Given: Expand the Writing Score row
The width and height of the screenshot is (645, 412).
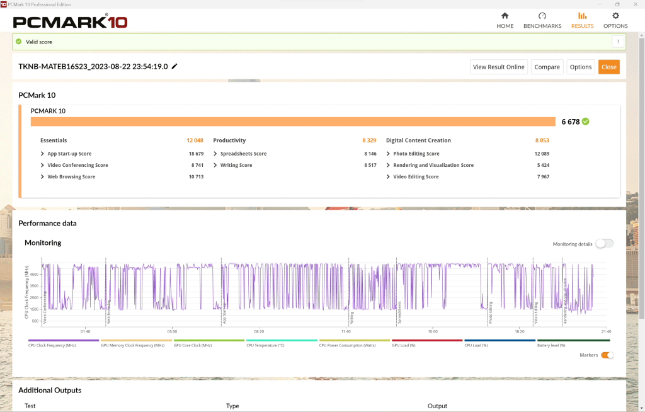Looking at the screenshot, I should (215, 165).
